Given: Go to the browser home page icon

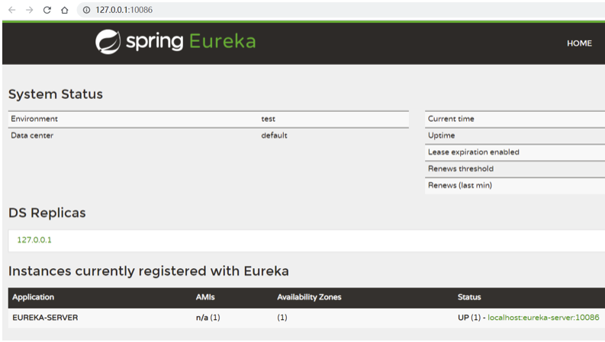Looking at the screenshot, I should click(64, 10).
